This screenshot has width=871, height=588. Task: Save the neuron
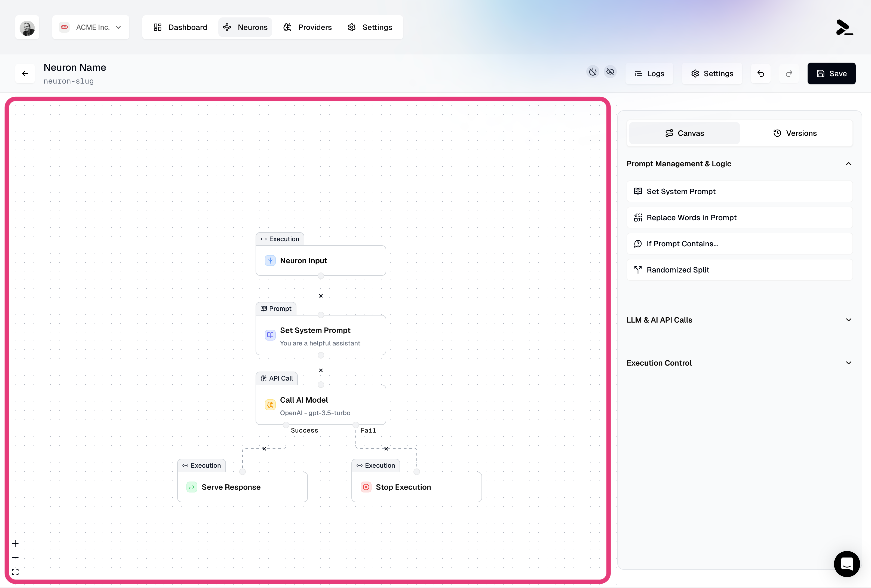tap(831, 73)
